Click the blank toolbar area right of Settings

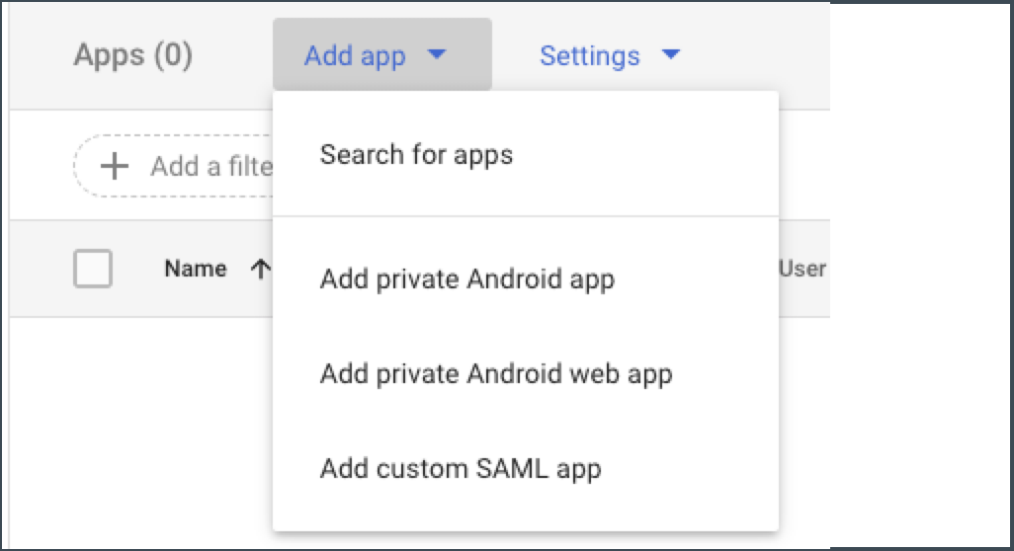pyautogui.click(x=761, y=55)
